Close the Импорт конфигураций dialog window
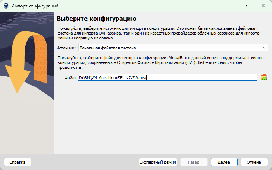Screen dimensions: 272x170 pyautogui.click(x=263, y=6)
